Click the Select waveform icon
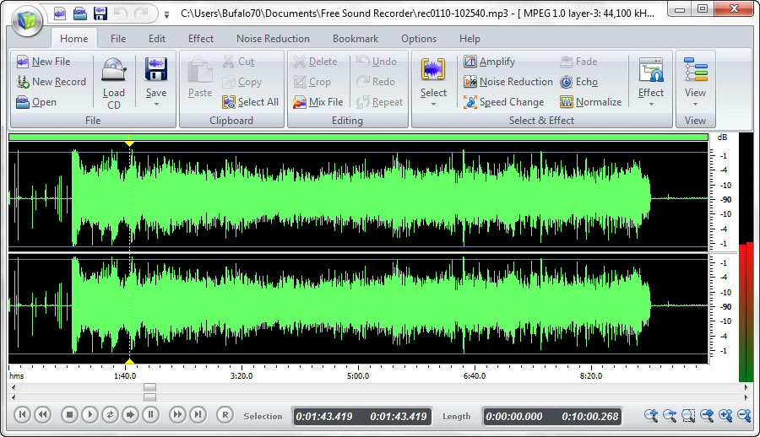 click(x=433, y=70)
